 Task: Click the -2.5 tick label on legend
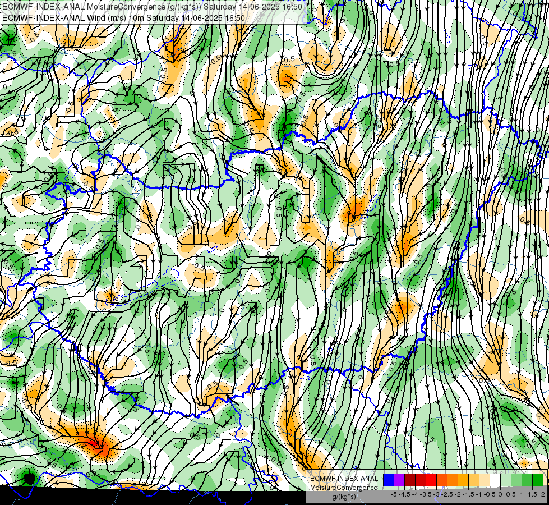[447, 494]
